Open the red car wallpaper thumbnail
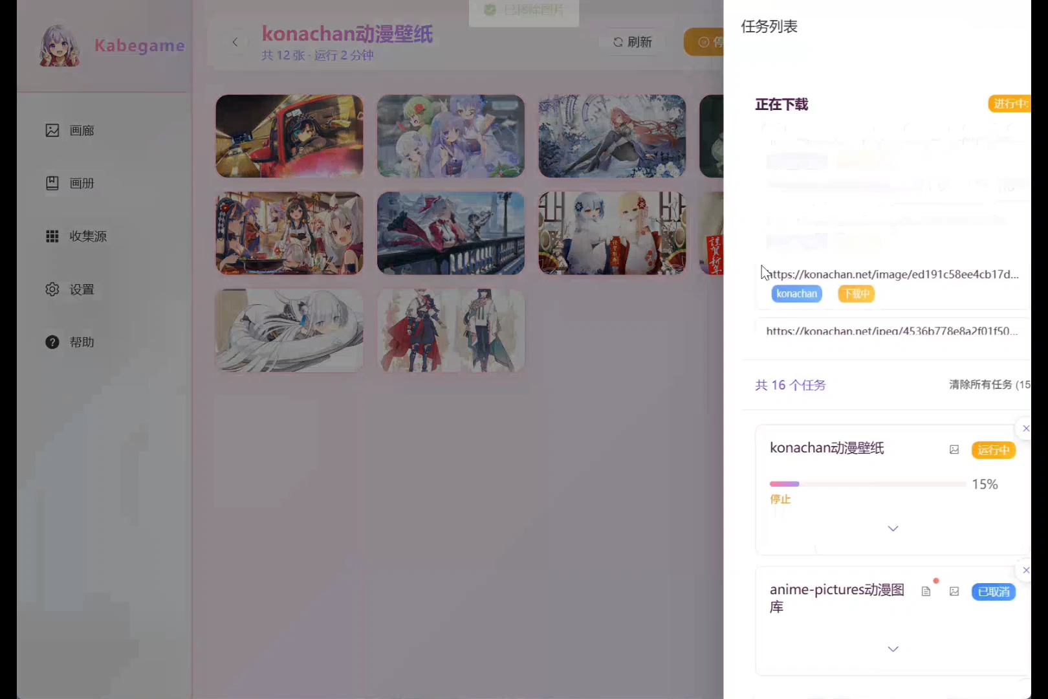Viewport: 1048px width, 699px height. [x=289, y=136]
